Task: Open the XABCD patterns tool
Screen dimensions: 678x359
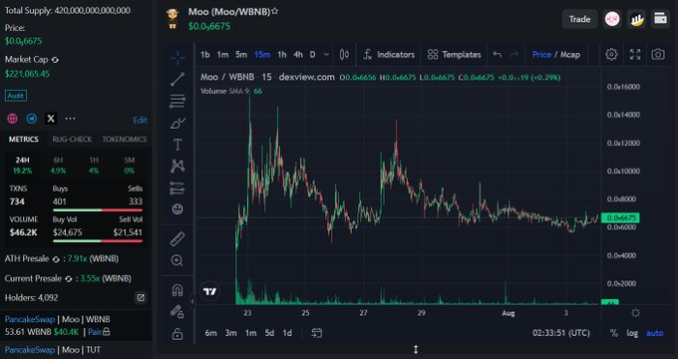Action: tap(177, 167)
